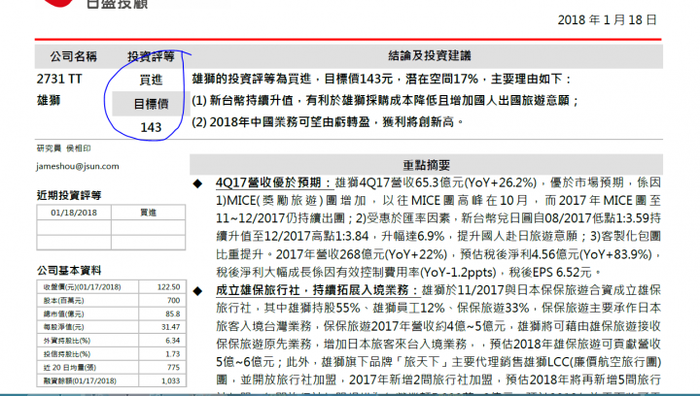Click company name 雄獅 under stock code
The width and height of the screenshot is (700, 396).
[x=49, y=100]
